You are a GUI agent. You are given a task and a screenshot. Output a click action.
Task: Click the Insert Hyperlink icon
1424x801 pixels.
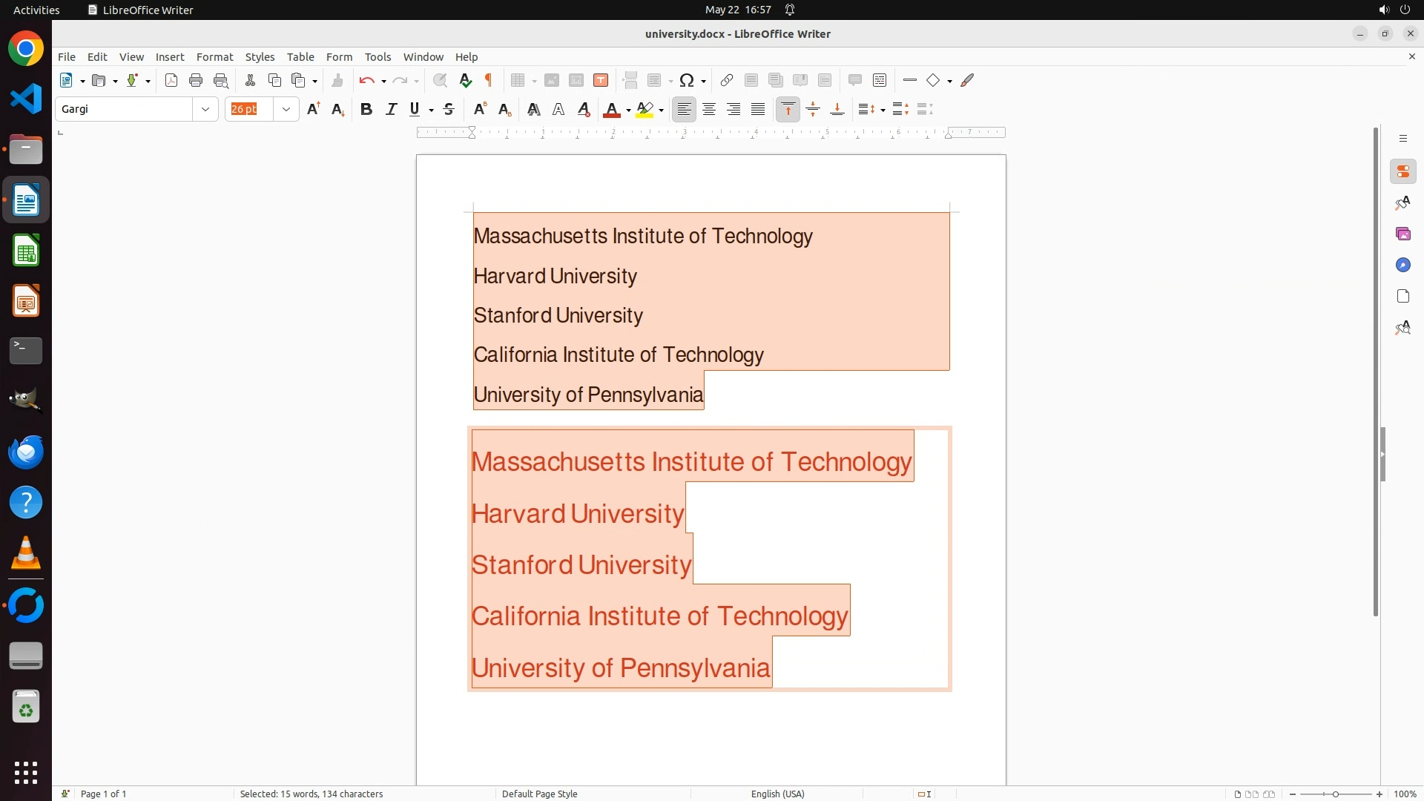(727, 80)
